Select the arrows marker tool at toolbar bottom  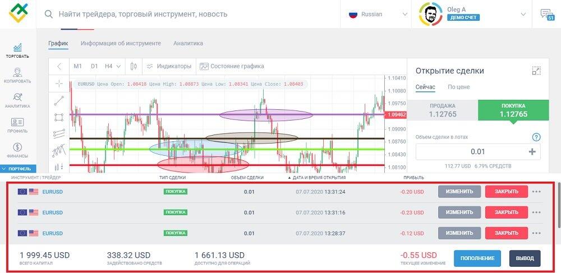point(59,166)
